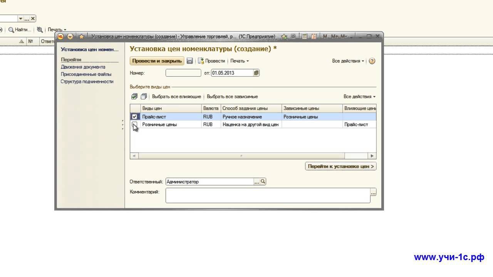The height and width of the screenshot is (277, 493).
Task: Click the 1C logo icon in the dialog title bar
Action: [60, 37]
